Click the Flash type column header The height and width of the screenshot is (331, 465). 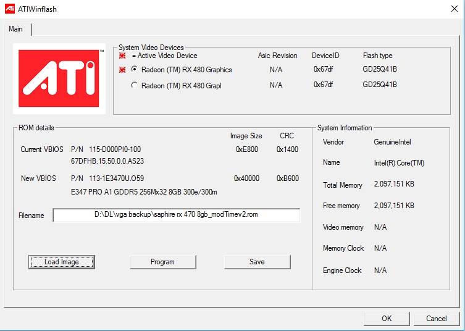[x=377, y=56]
